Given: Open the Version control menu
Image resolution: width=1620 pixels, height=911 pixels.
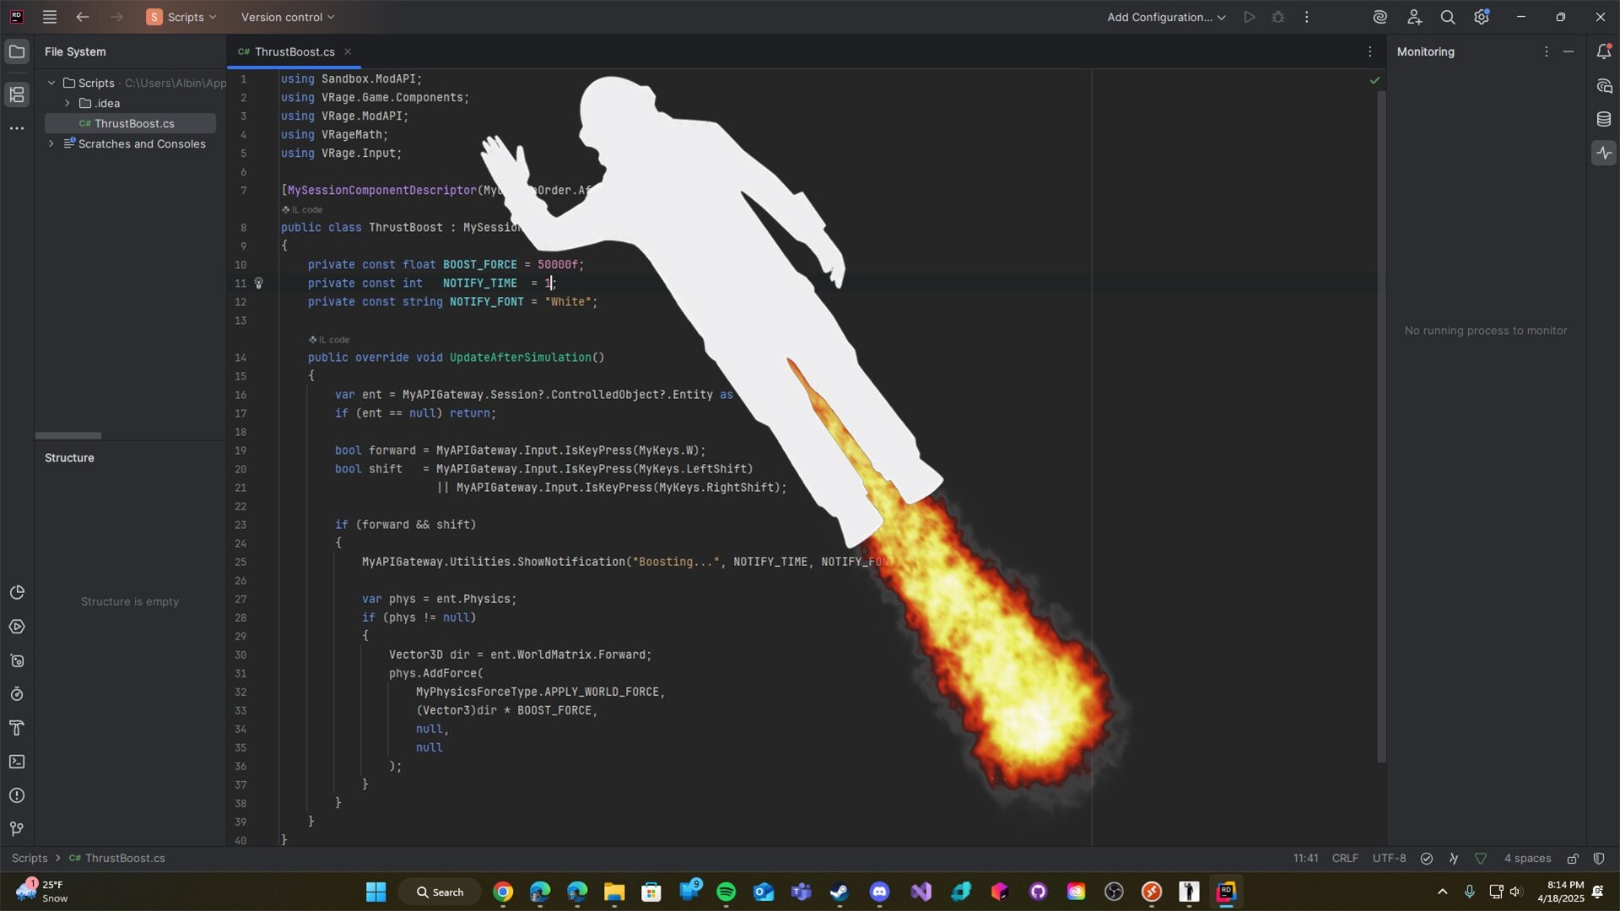Looking at the screenshot, I should point(288,17).
